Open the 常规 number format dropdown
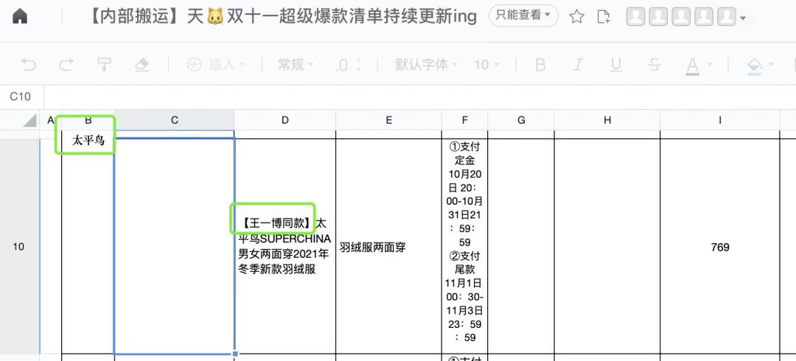 coord(296,65)
